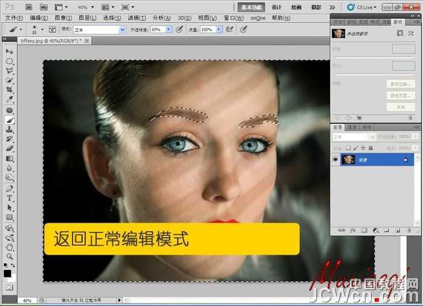The image size is (423, 306).
Task: Toggle Quick Mask mode button
Action: pyautogui.click(x=9, y=287)
